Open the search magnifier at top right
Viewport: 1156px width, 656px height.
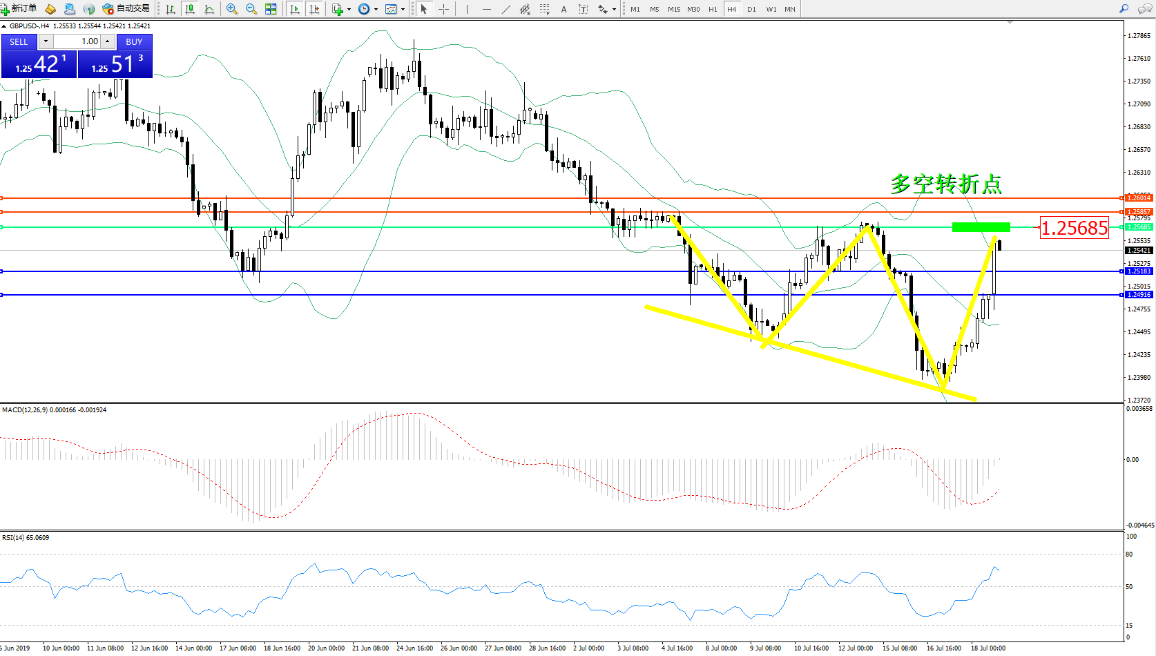click(1124, 9)
